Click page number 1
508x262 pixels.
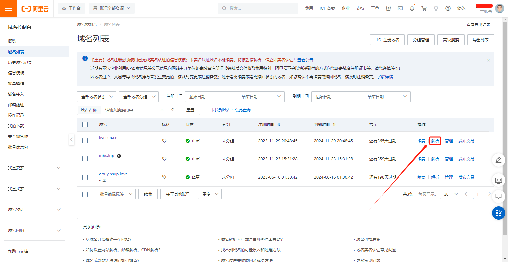(x=478, y=194)
